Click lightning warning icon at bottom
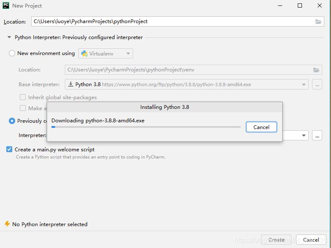Viewport: 331px width, 248px height. [7, 224]
